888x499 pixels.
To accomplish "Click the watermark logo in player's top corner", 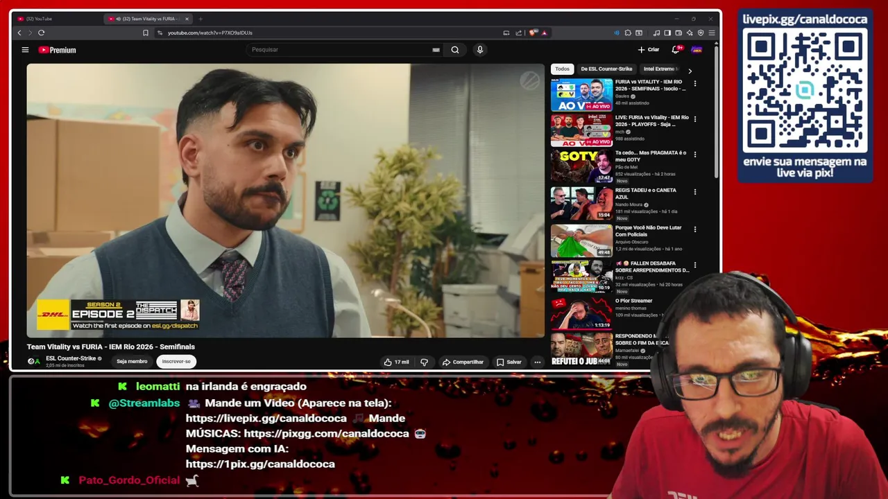I will (x=529, y=80).
